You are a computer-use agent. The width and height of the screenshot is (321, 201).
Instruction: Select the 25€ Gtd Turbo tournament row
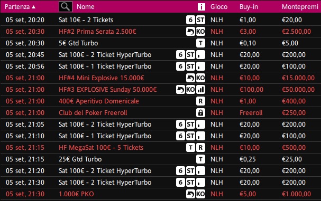(x=161, y=159)
